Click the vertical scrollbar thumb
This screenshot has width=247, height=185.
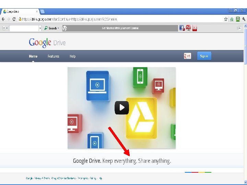[x=245, y=46]
